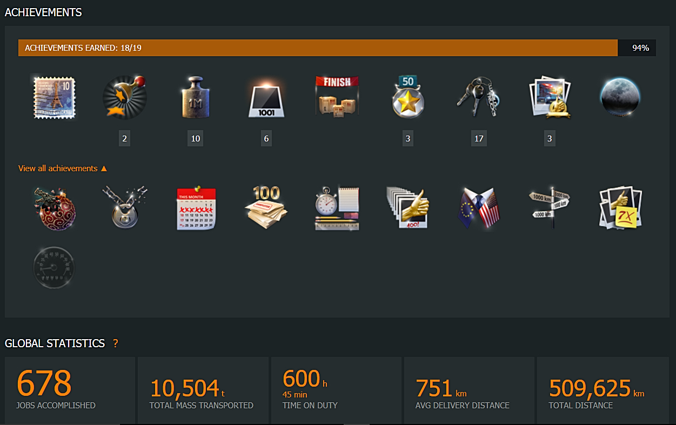Collapse the View all achievements list

pos(63,168)
